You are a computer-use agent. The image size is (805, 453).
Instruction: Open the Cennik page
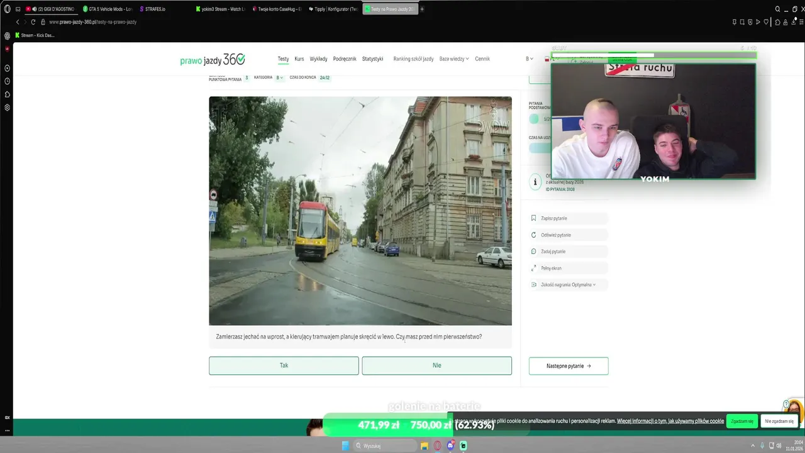coord(482,59)
